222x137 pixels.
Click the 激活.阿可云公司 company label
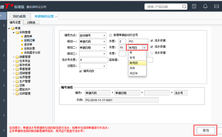36,7
